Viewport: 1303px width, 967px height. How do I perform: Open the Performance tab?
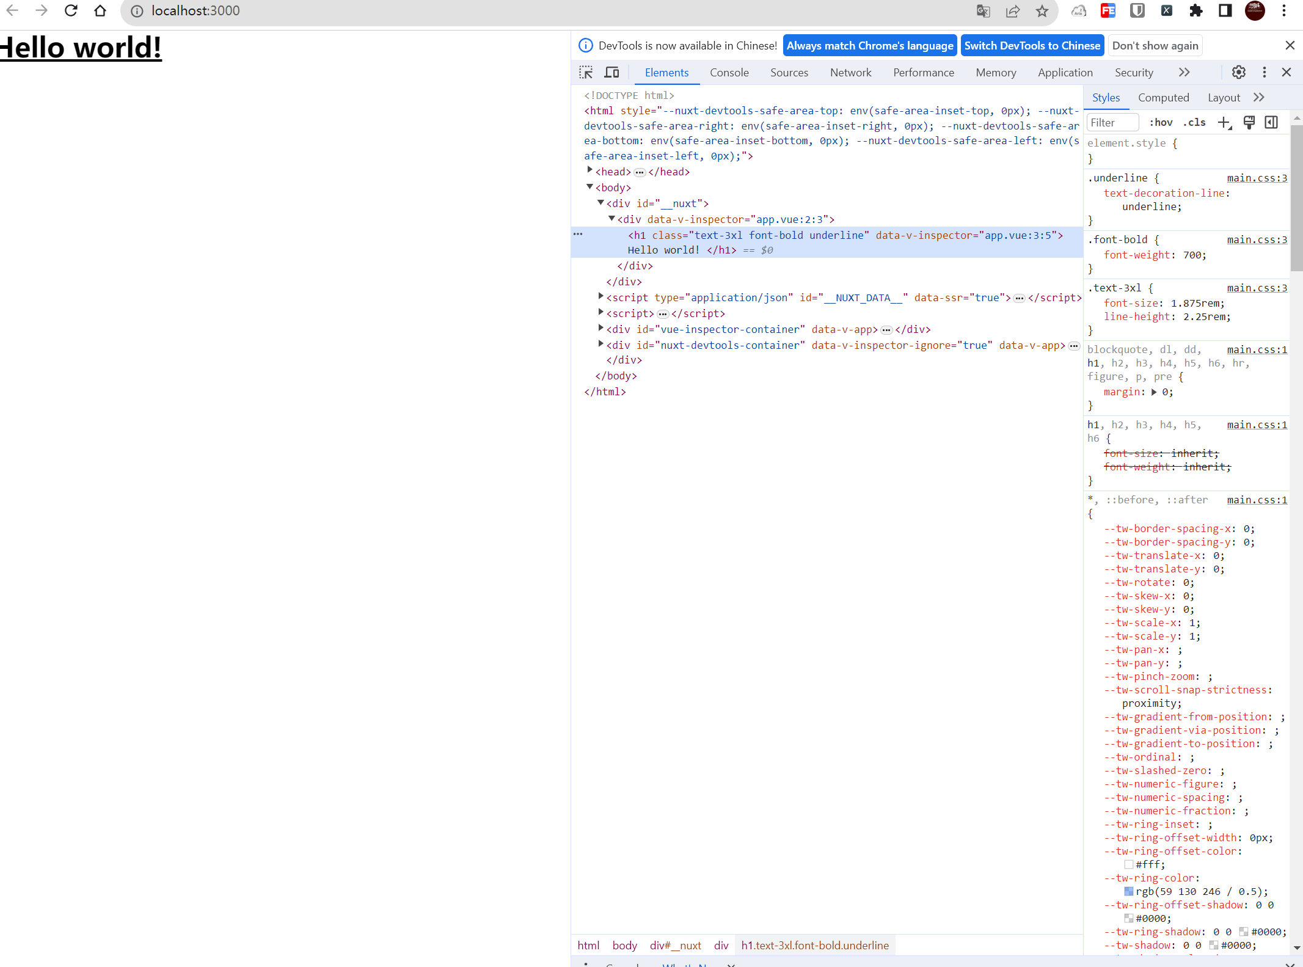pyautogui.click(x=923, y=72)
